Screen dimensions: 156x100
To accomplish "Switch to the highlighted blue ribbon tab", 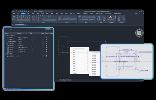I will point(23,14).
